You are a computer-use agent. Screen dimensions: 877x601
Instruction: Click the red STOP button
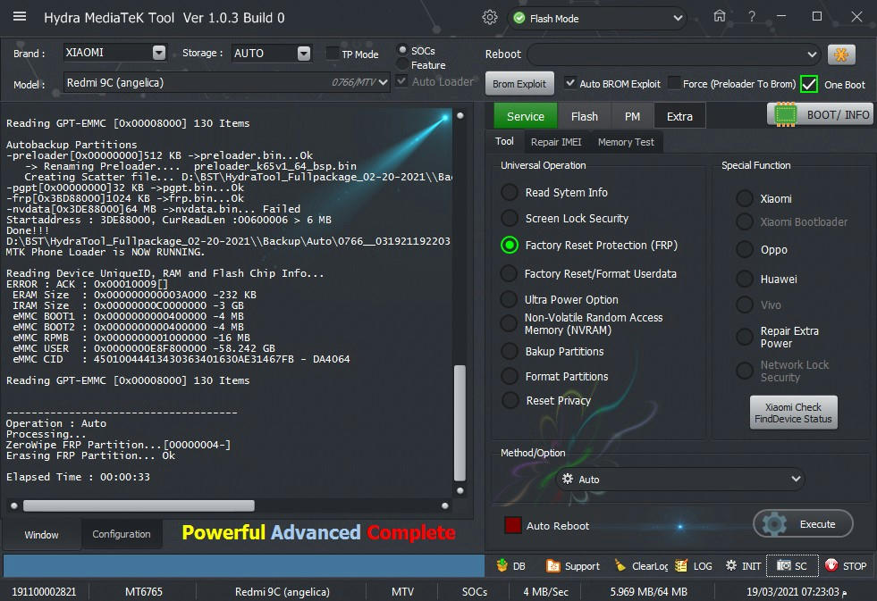(x=846, y=566)
